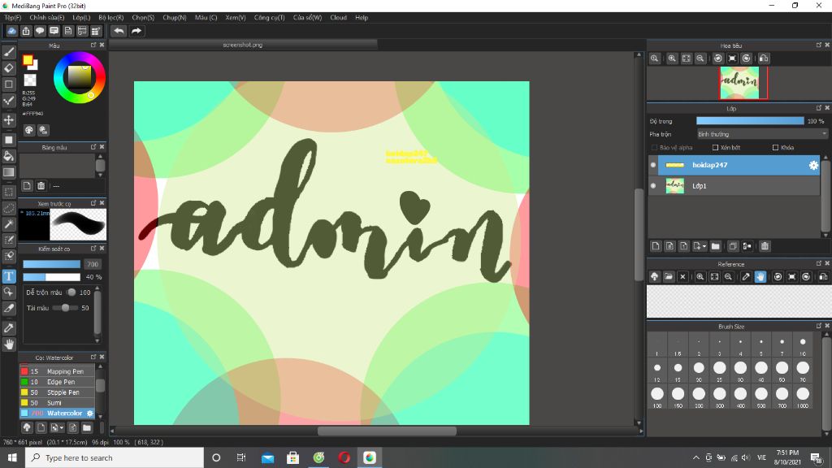The height and width of the screenshot is (468, 832).
Task: Create a new layer in Lớp panel
Action: pyautogui.click(x=656, y=245)
